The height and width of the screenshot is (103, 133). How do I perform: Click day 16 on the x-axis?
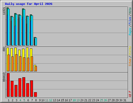tap(66, 100)
